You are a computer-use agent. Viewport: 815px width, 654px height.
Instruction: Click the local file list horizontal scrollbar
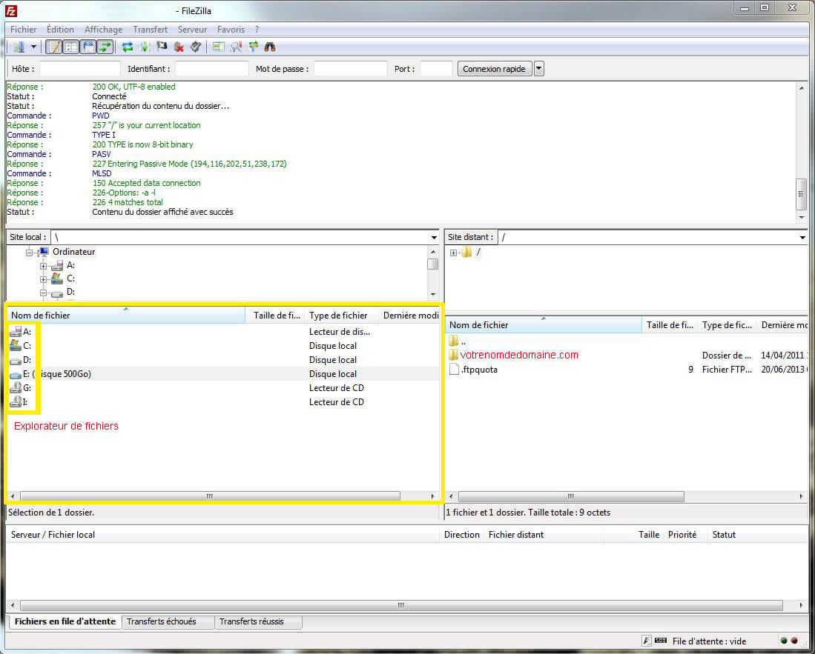[x=210, y=496]
